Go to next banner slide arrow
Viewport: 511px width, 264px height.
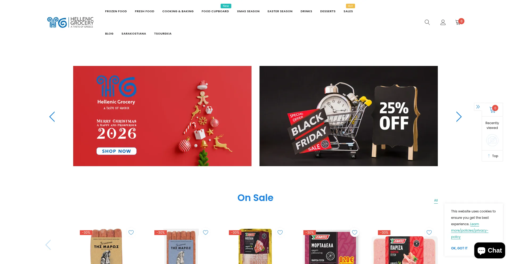(459, 117)
